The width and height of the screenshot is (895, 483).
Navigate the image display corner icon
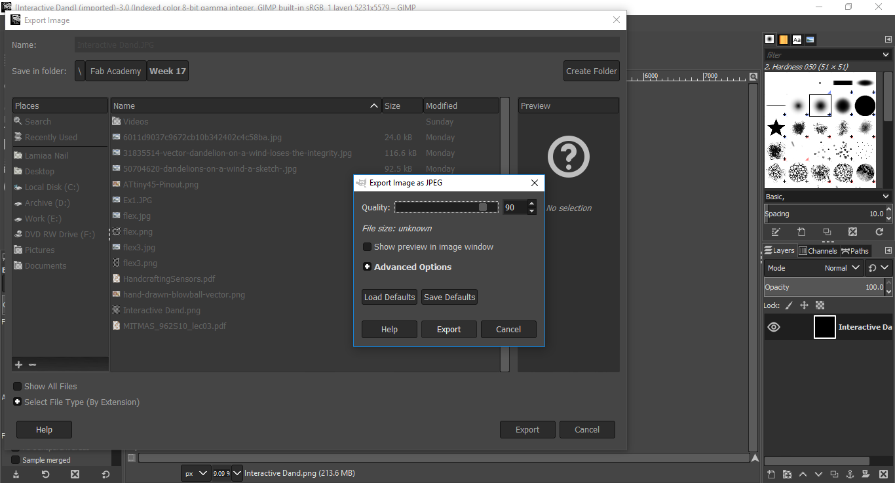coord(755,458)
